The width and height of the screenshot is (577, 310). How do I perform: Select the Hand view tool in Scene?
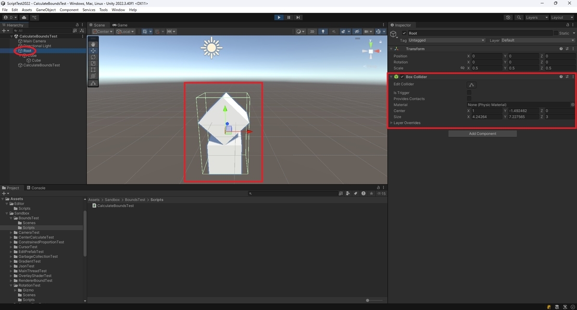[93, 44]
